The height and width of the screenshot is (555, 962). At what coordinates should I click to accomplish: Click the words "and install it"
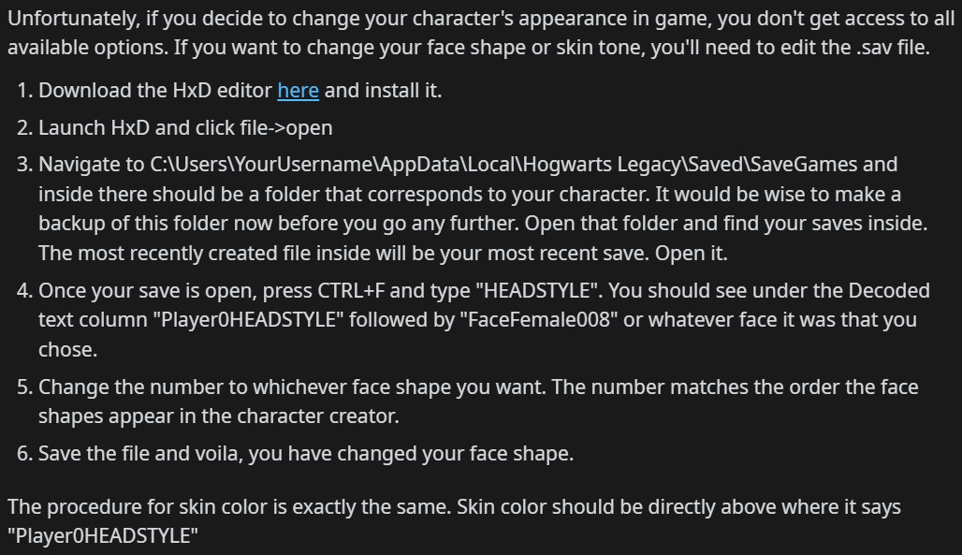(383, 91)
